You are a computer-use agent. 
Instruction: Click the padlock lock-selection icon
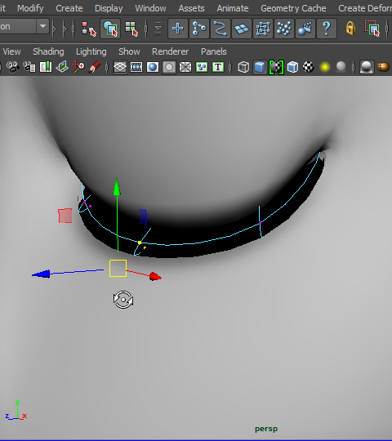pyautogui.click(x=350, y=29)
